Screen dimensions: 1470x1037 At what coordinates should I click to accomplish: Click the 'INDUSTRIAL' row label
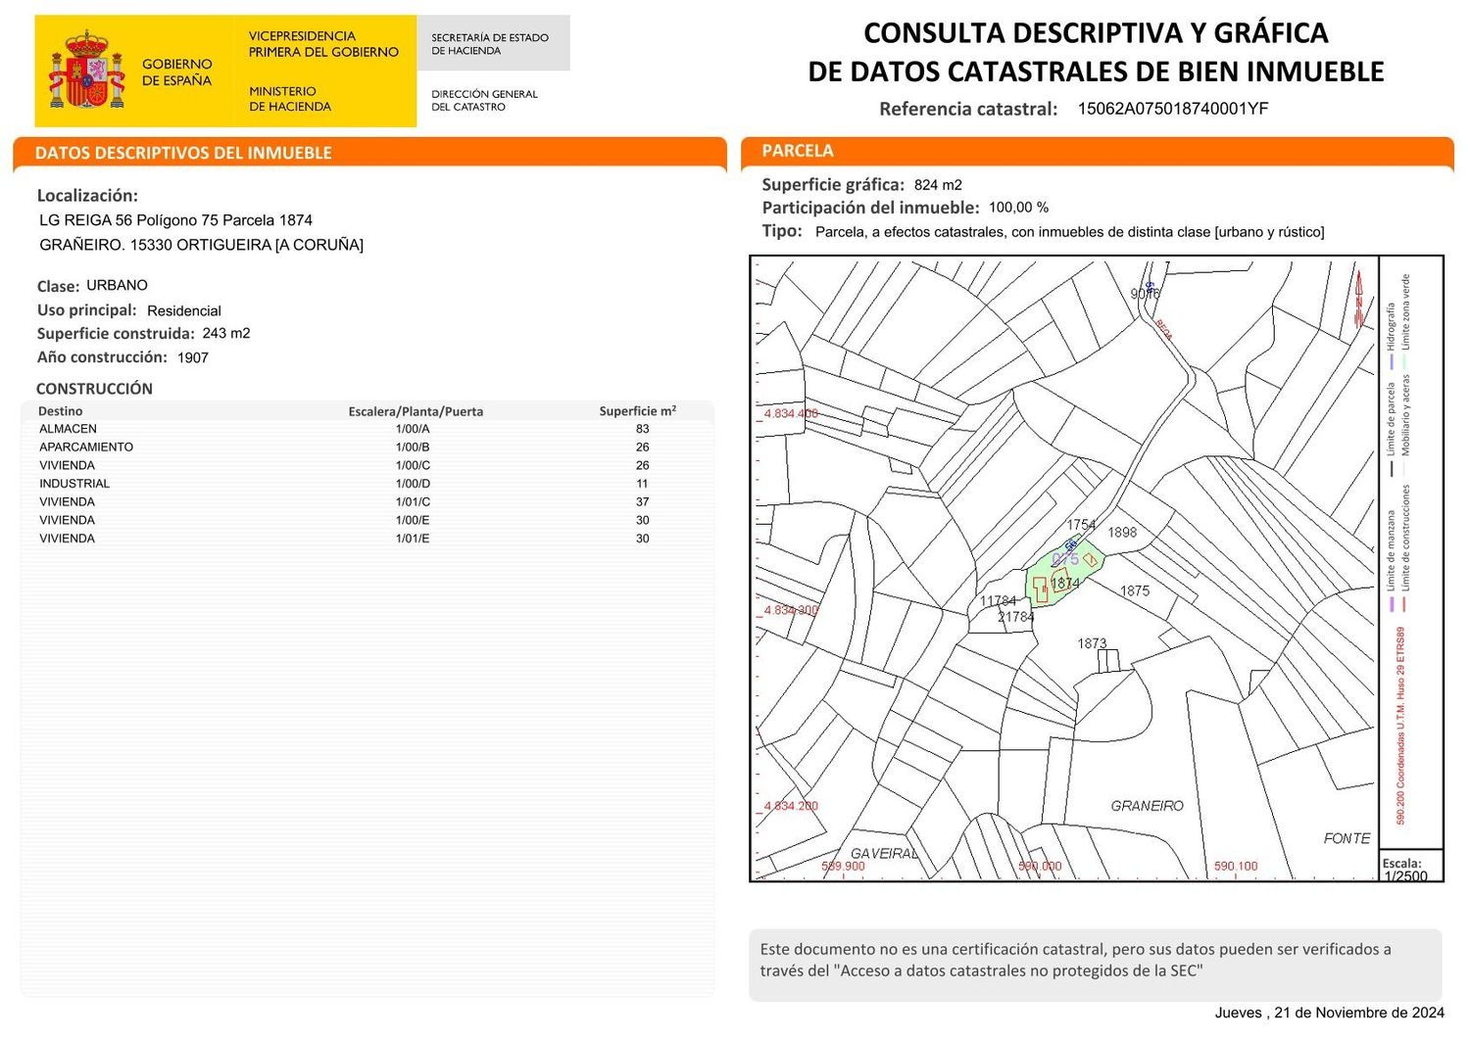tap(74, 484)
